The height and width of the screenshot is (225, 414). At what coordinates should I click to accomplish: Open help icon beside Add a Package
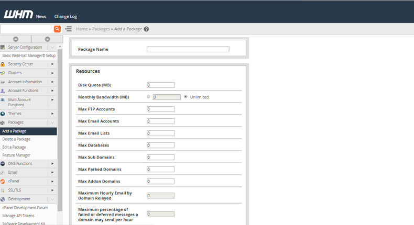pos(146,29)
